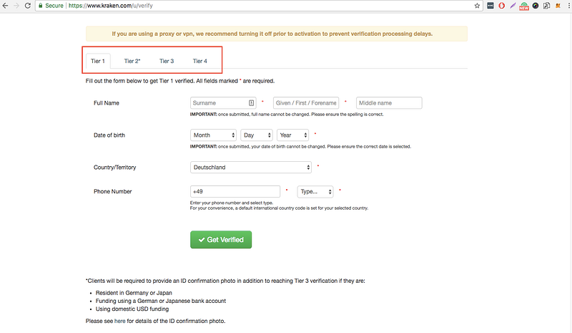Click the color wheel extension icon
Viewport: 572px width, 333px height.
pyautogui.click(x=535, y=6)
